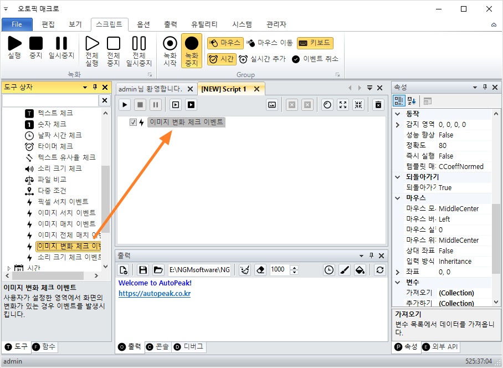
Task: Toggle the 마우스 recording option
Action: (225, 43)
